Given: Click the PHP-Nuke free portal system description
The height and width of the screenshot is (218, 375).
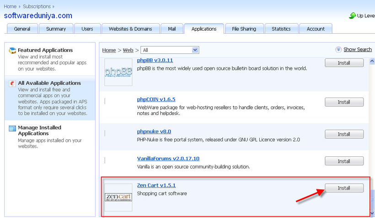Looking at the screenshot, I should click(x=218, y=140).
